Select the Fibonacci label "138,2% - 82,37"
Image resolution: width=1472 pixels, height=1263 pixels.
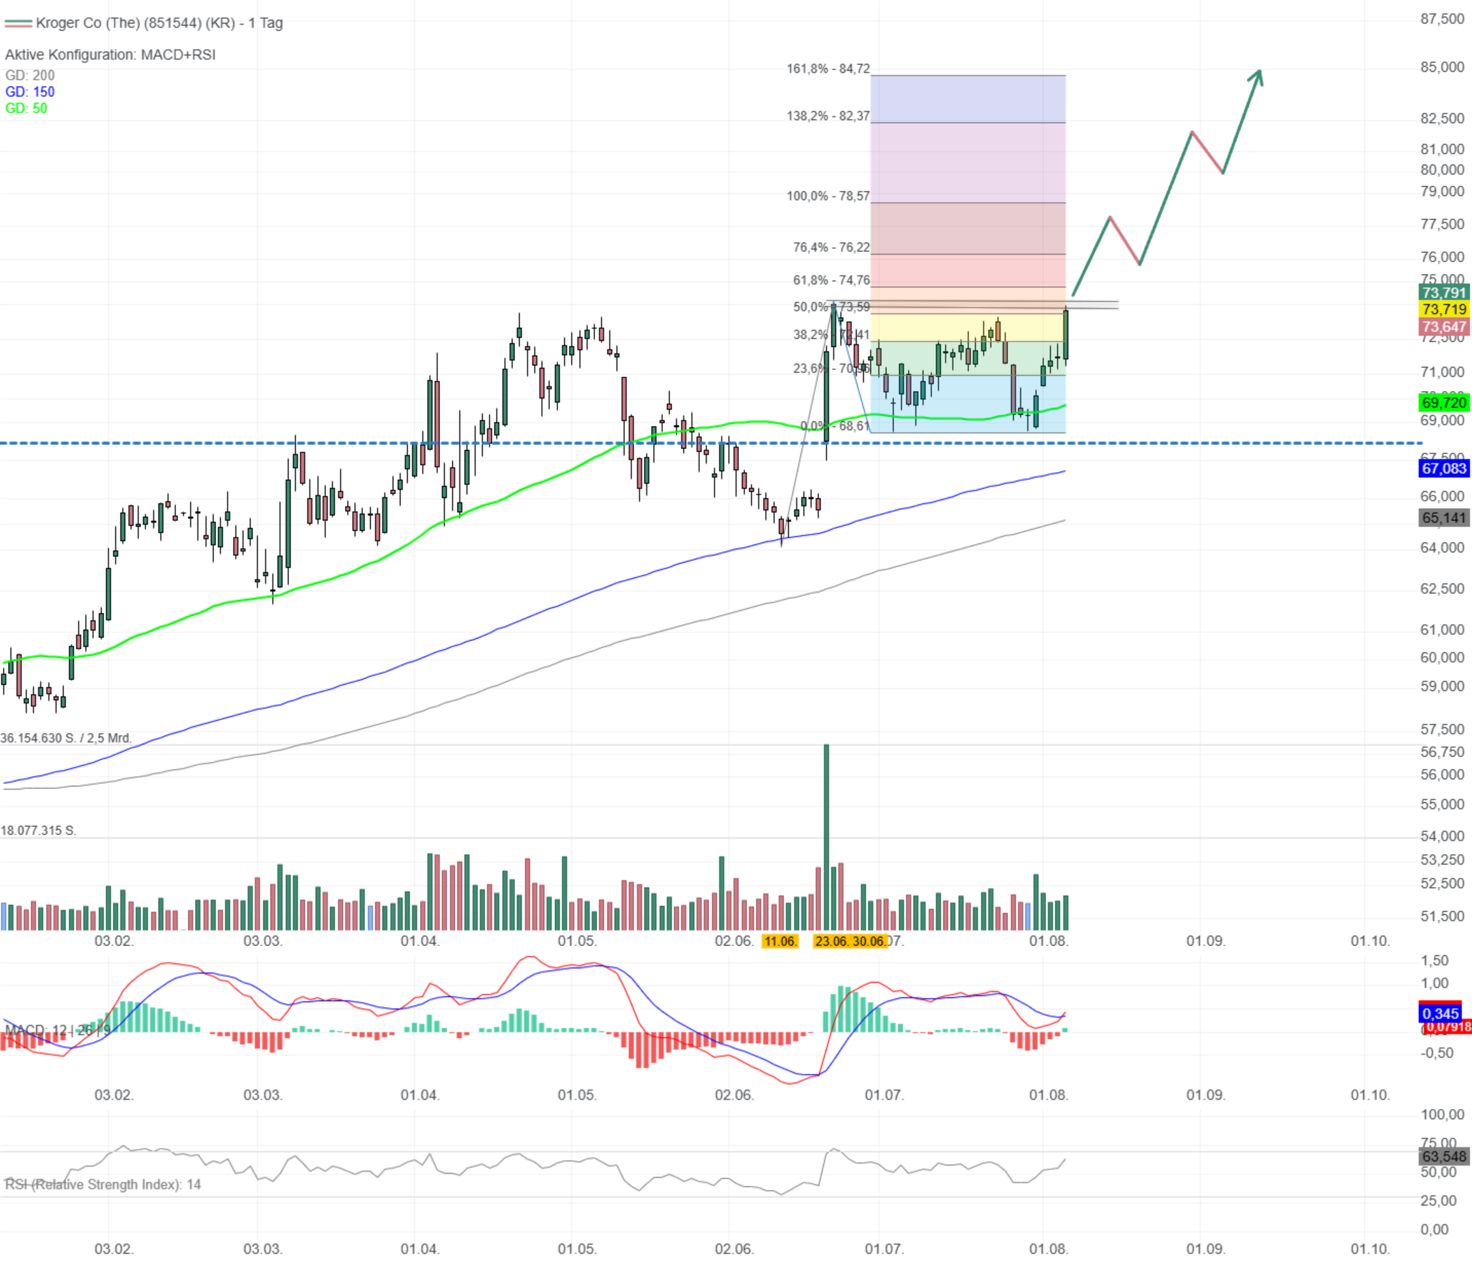pyautogui.click(x=827, y=116)
